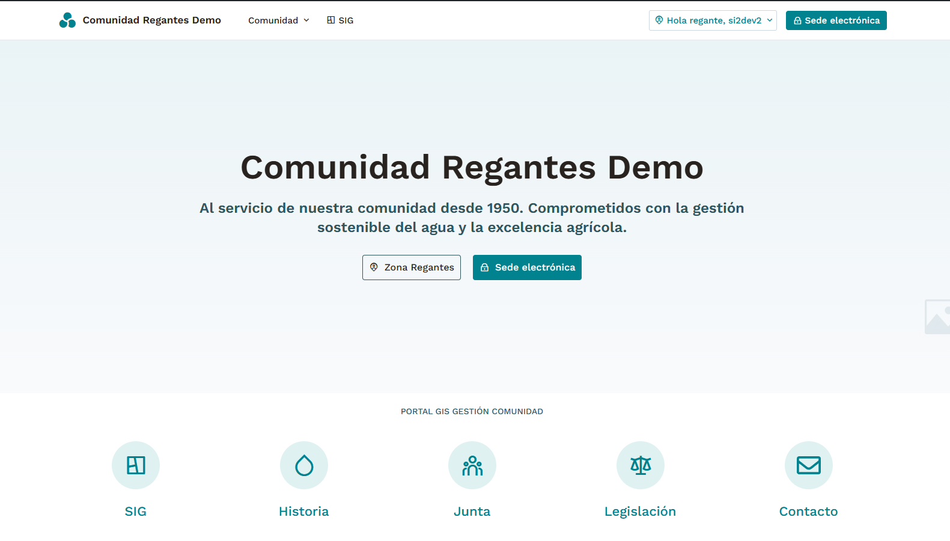
Task: Click the hero Sede electrónica button
Action: pyautogui.click(x=527, y=267)
